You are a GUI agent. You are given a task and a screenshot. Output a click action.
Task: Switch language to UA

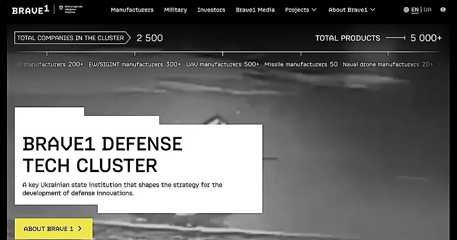[427, 10]
